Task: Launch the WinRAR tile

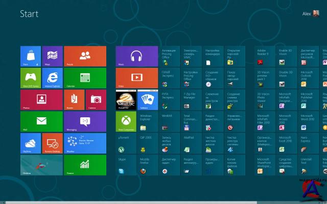Action: point(170,121)
